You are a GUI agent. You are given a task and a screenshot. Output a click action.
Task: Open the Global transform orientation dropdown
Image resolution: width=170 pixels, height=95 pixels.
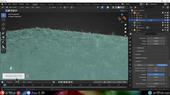54,7
